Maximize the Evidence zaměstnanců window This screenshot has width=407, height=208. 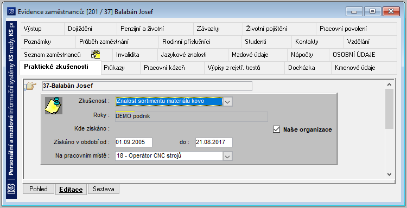tap(372, 11)
